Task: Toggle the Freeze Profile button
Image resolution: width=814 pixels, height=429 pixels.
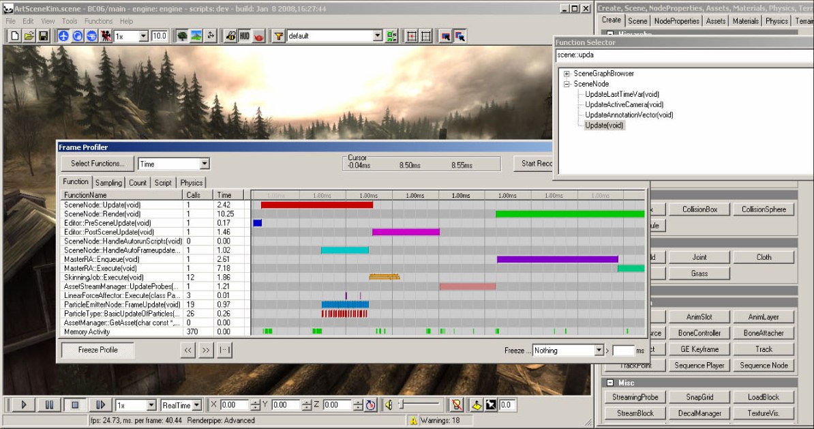Action: click(97, 350)
